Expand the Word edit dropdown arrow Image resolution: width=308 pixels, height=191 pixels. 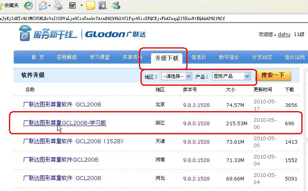81,5
